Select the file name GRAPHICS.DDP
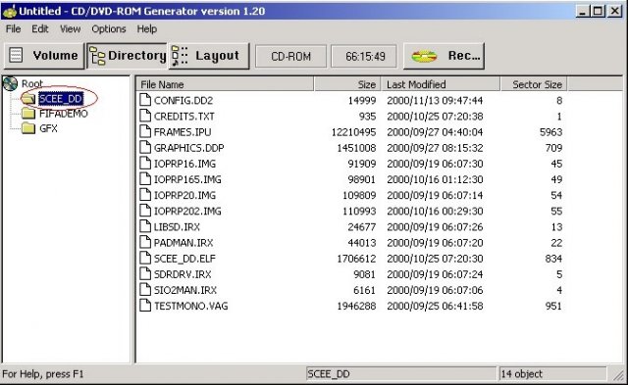This screenshot has width=628, height=385. 189,148
